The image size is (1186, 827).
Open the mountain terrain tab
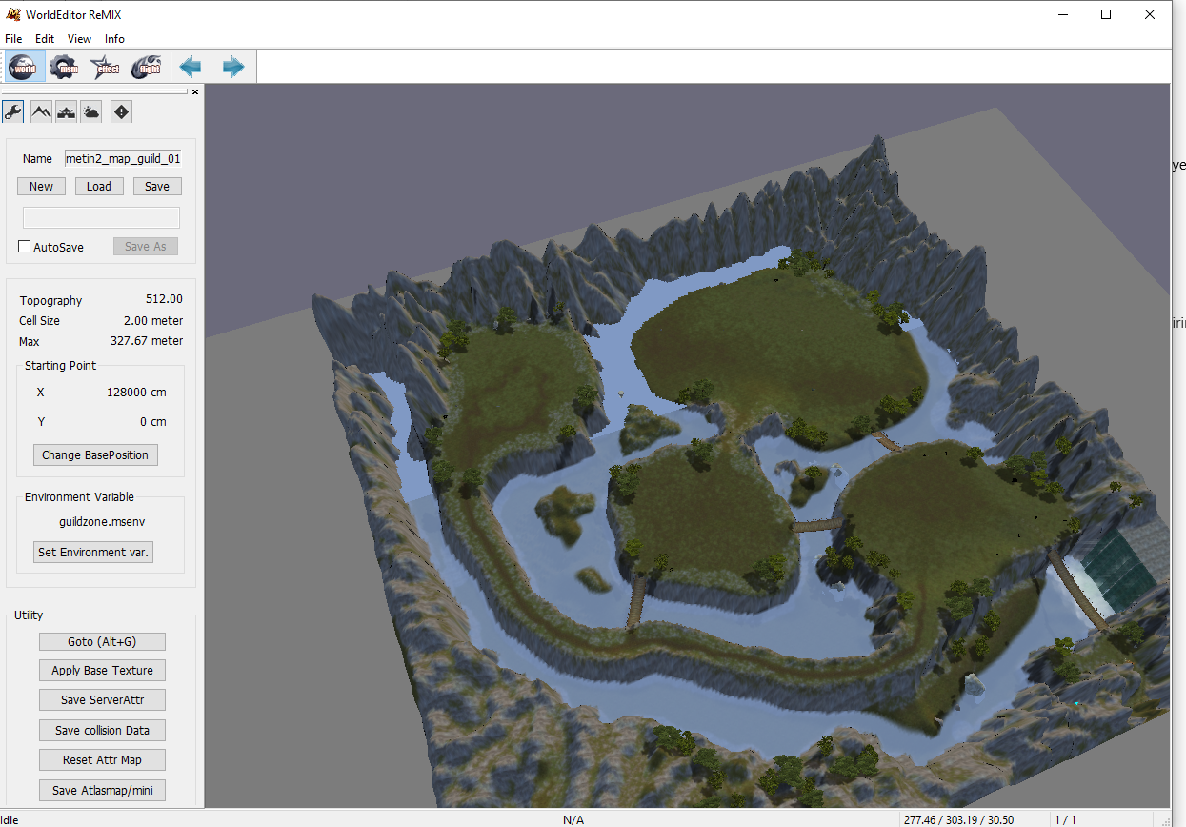(x=41, y=111)
